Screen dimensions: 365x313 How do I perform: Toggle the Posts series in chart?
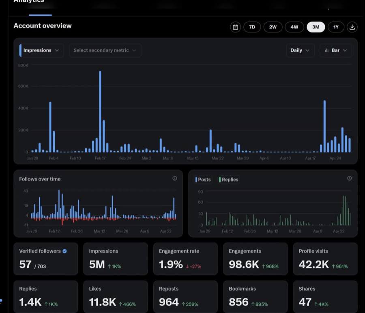pos(203,180)
